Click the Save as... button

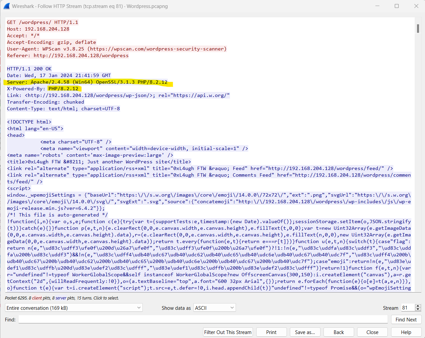click(305, 332)
